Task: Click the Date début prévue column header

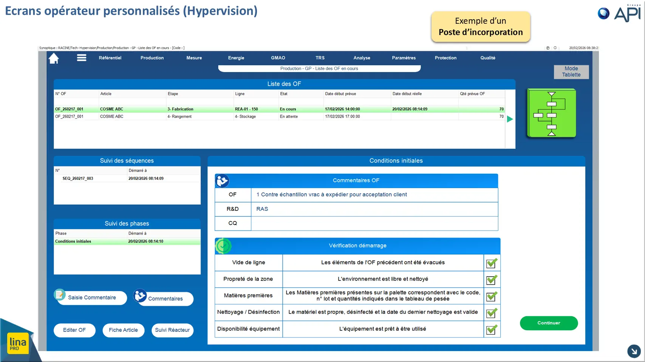Action: pos(357,94)
